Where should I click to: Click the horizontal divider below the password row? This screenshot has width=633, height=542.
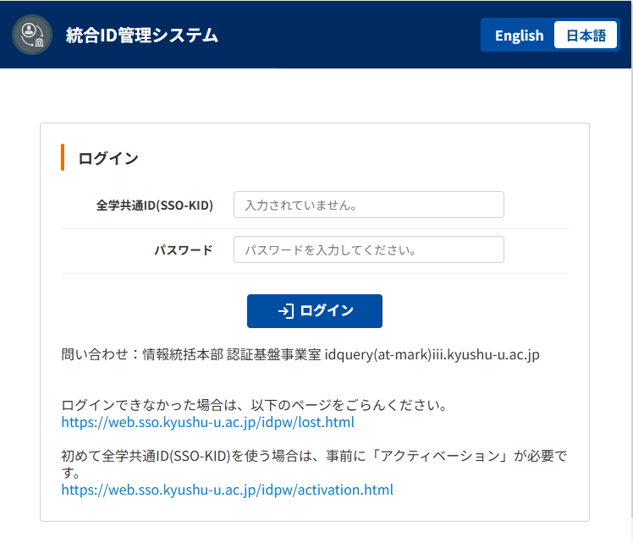pyautogui.click(x=314, y=273)
